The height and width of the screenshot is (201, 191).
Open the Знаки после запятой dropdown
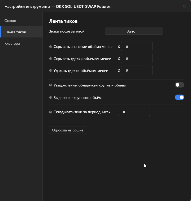click(134, 31)
